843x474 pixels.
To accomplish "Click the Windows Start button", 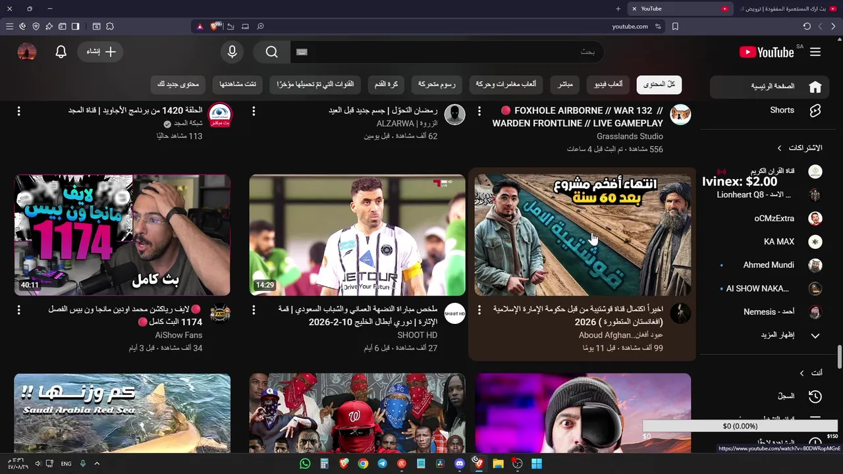I will tap(537, 463).
